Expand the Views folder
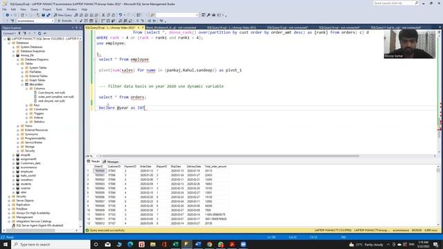 [x=18, y=126]
